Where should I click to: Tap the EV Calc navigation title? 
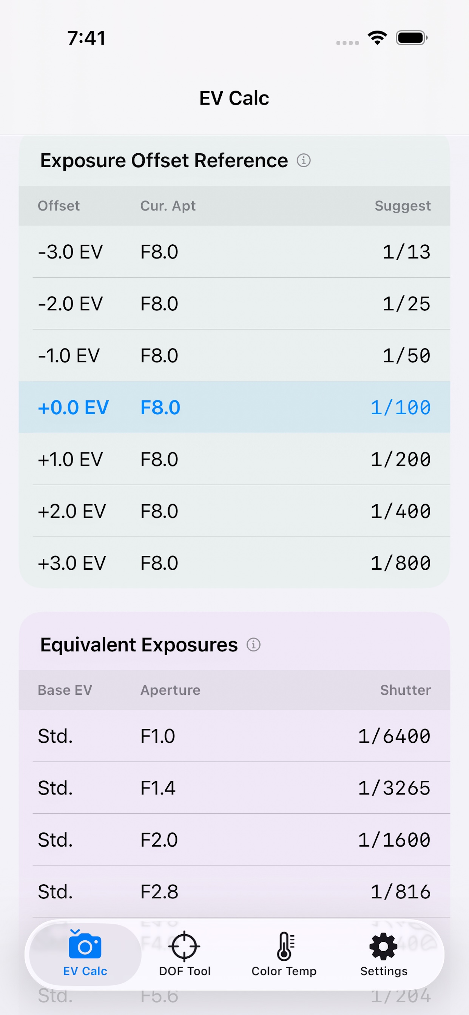pyautogui.click(x=234, y=98)
